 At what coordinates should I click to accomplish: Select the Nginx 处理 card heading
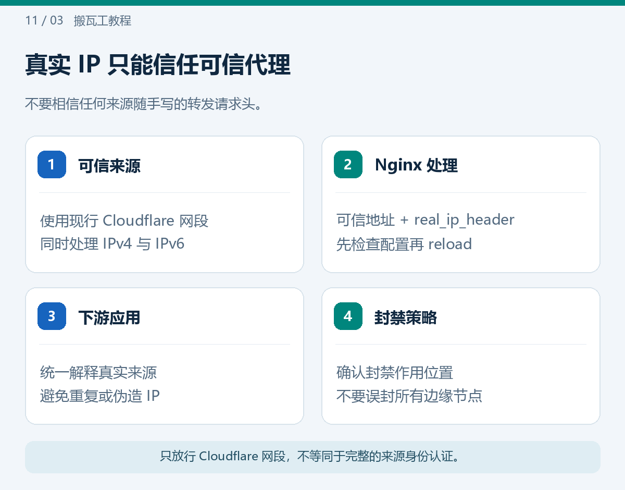tap(416, 165)
